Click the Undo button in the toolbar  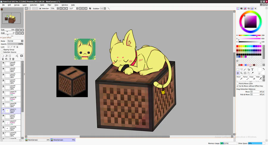[x=26, y=8]
